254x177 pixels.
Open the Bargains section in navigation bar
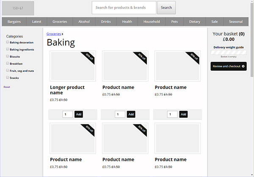tap(14, 22)
